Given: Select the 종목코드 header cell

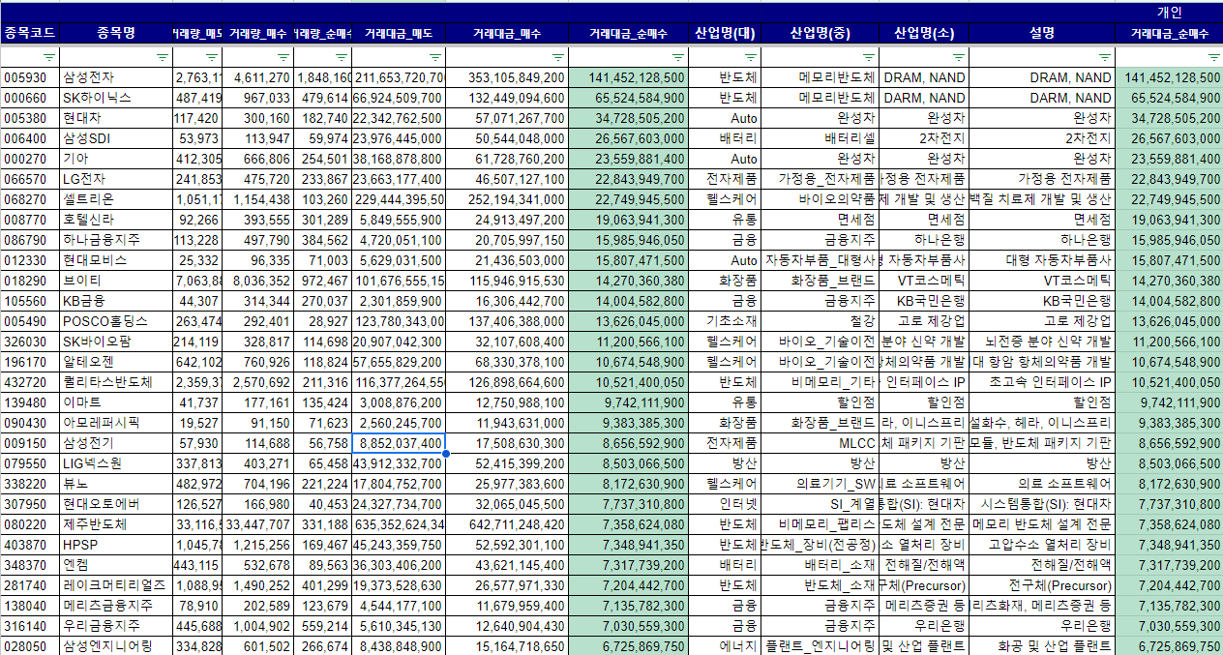Looking at the screenshot, I should (30, 33).
